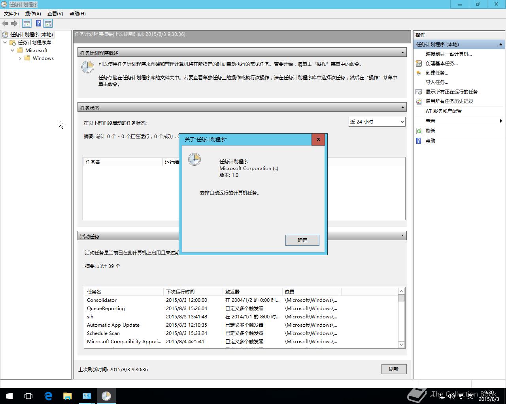The height and width of the screenshot is (404, 506).
Task: Open Task View on the taskbar
Action: [x=28, y=396]
